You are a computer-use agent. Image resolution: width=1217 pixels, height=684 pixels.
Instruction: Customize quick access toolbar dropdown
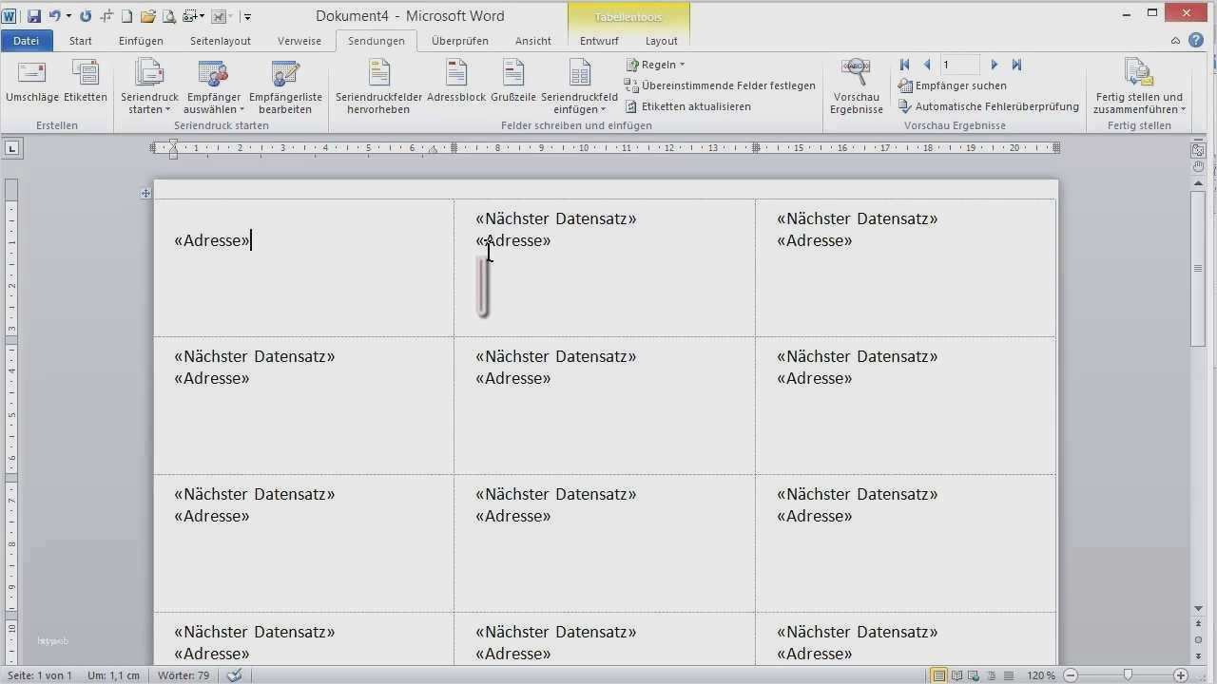[247, 16]
